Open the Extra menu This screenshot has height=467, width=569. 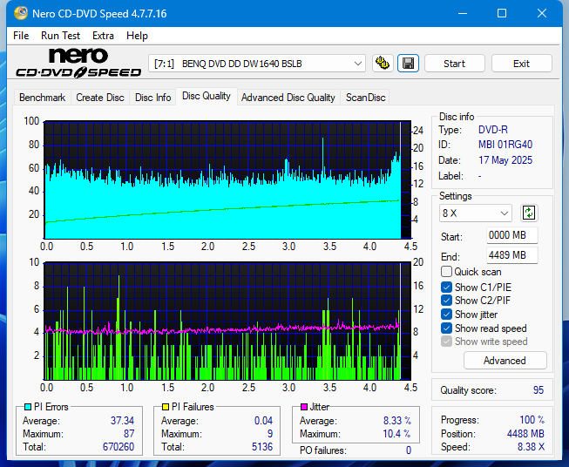(x=103, y=36)
